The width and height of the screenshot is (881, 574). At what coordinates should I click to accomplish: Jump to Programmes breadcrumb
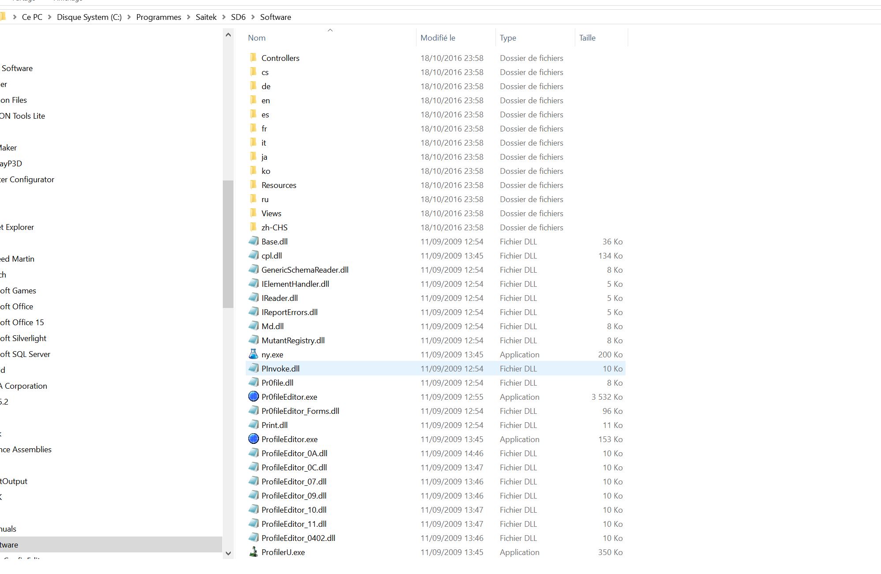pyautogui.click(x=159, y=17)
